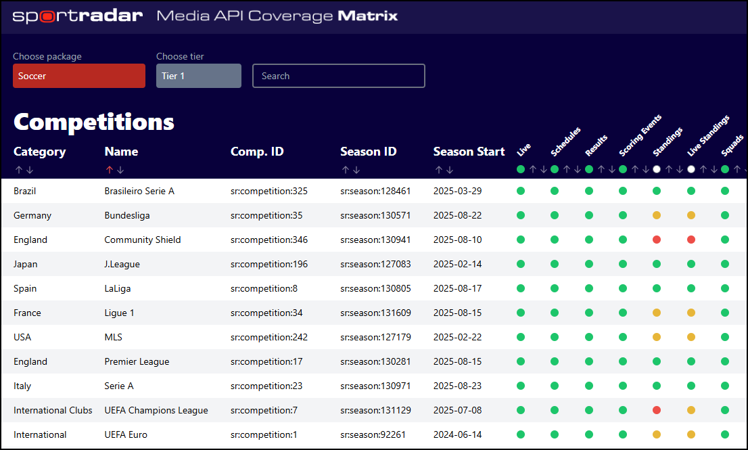
Task: Open the Choose tier dropdown showing Tier 1
Action: coord(199,76)
